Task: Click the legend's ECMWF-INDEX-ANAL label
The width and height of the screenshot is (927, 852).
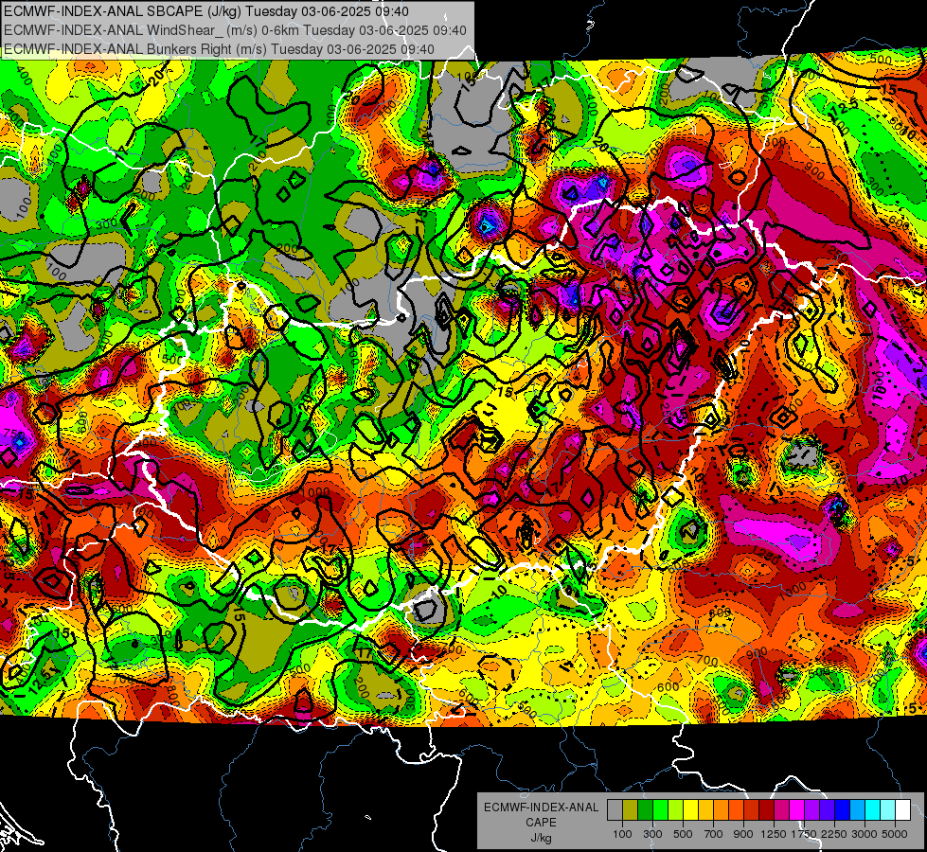Action: (x=541, y=808)
